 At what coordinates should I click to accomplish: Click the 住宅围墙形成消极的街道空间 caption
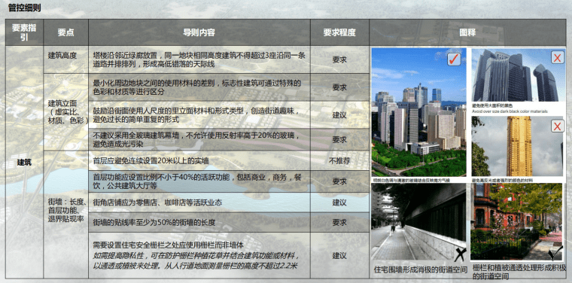pyautogui.click(x=421, y=270)
